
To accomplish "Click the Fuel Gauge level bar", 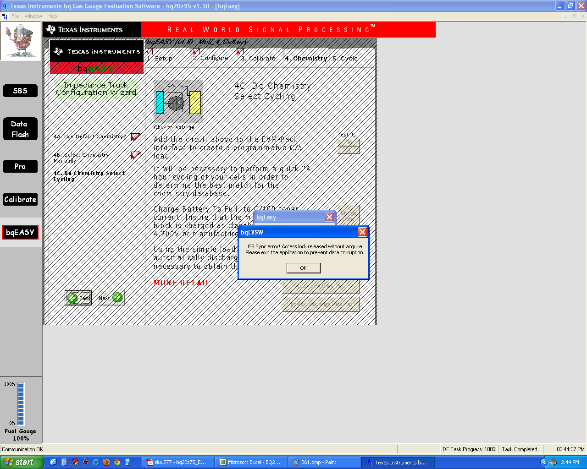I will (x=21, y=404).
